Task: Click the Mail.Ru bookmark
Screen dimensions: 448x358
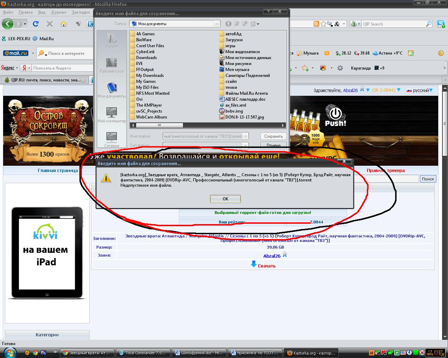Action: click(43, 39)
